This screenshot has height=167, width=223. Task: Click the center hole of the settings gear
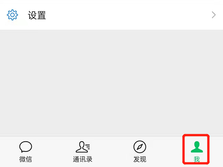12,15
